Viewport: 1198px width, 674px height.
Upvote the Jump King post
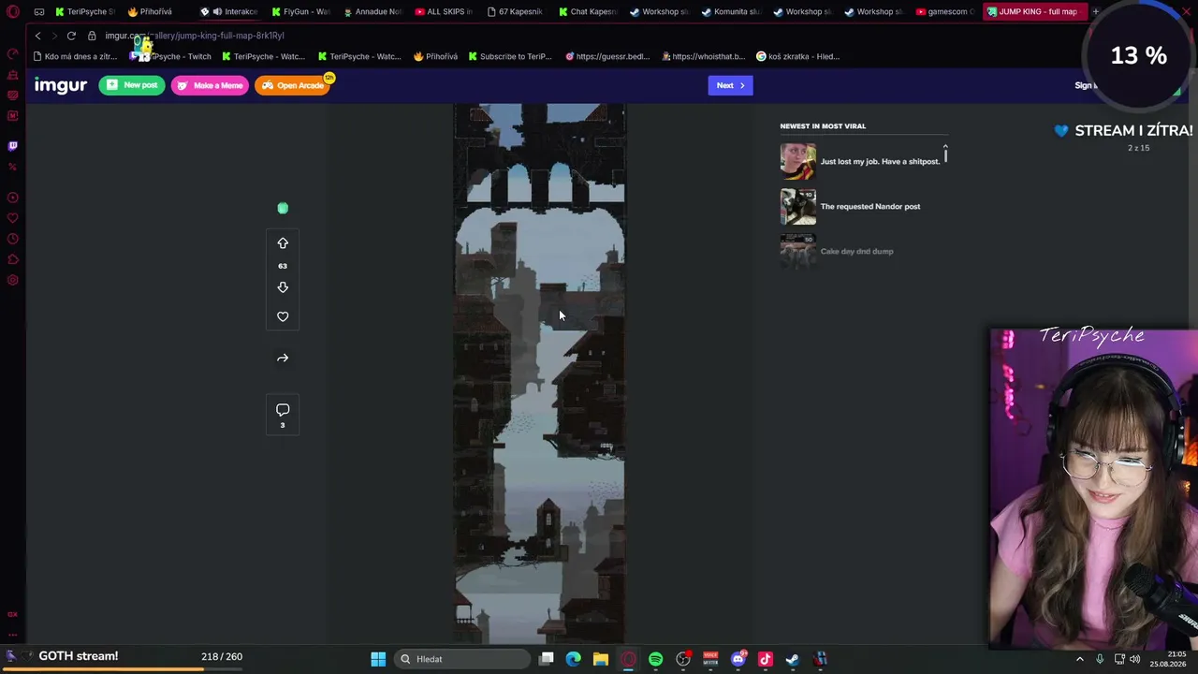click(x=283, y=243)
